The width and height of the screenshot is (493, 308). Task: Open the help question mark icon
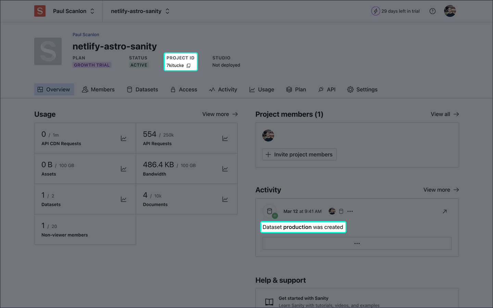pyautogui.click(x=433, y=11)
